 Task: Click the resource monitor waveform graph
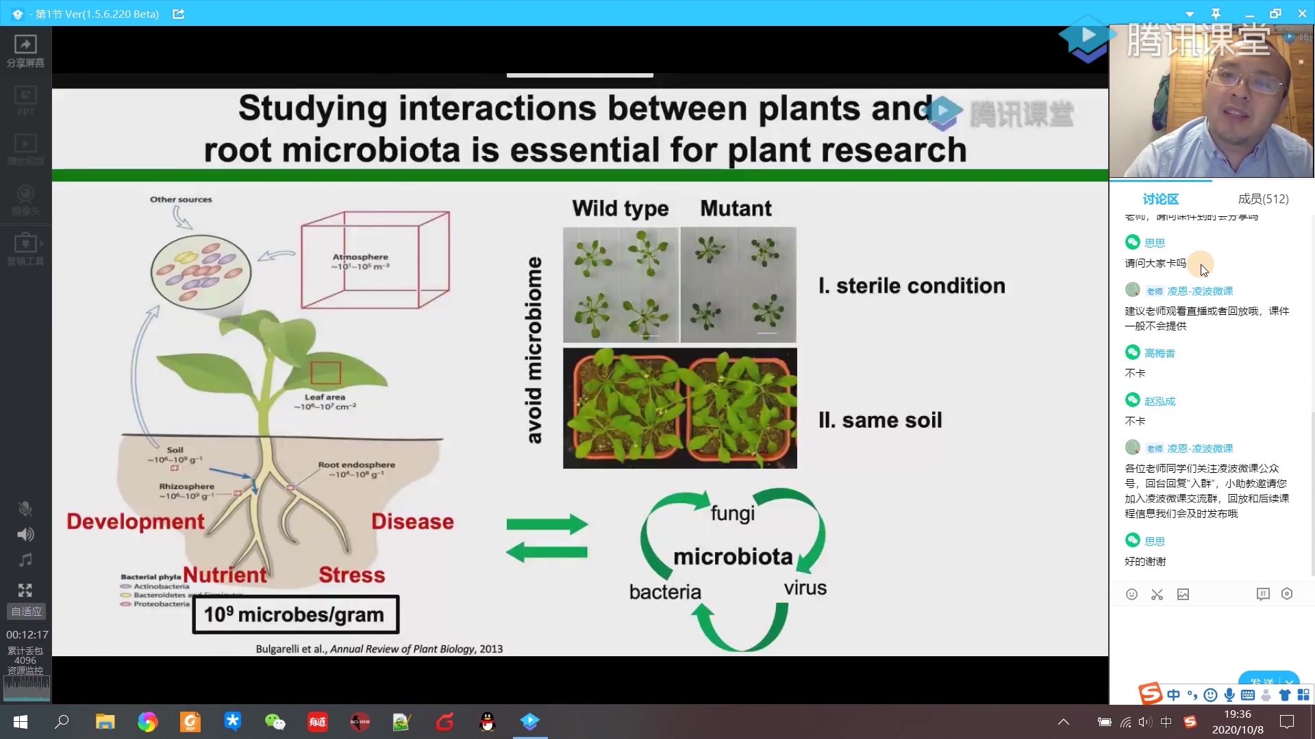coord(26,688)
